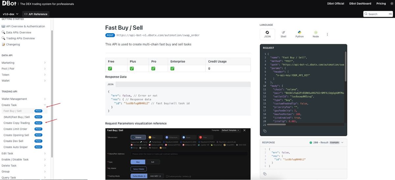Screen dimensions: 395x180
Task: Open Data APIs Overview page
Action: (16, 32)
